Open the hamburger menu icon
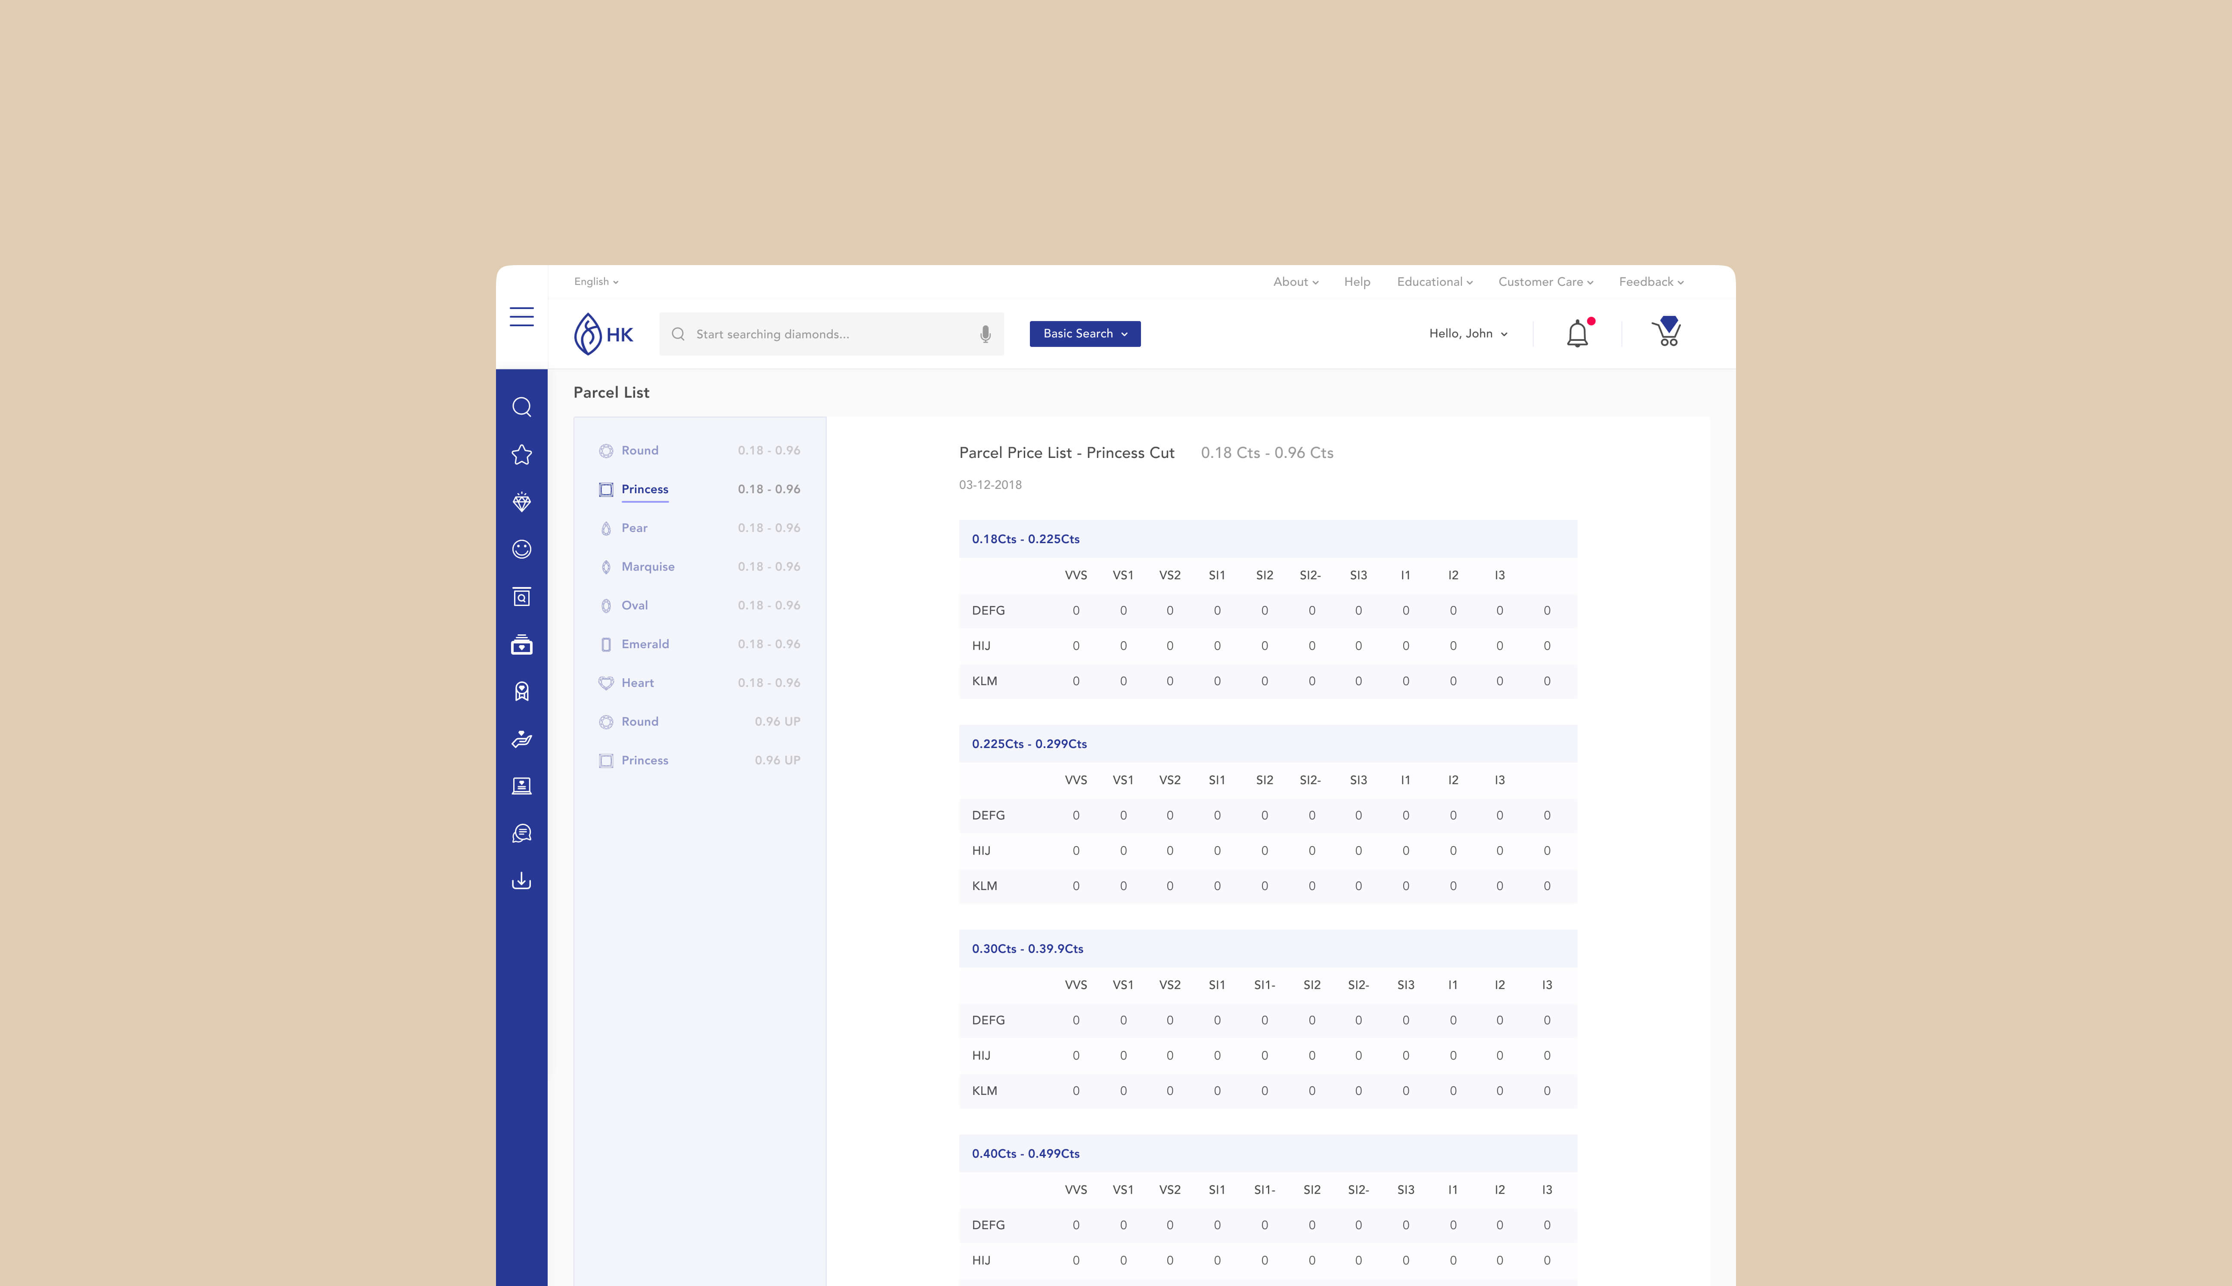 pyautogui.click(x=521, y=317)
